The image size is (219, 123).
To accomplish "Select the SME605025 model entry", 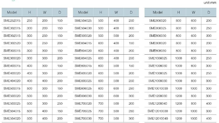I will (x=83, y=81).
